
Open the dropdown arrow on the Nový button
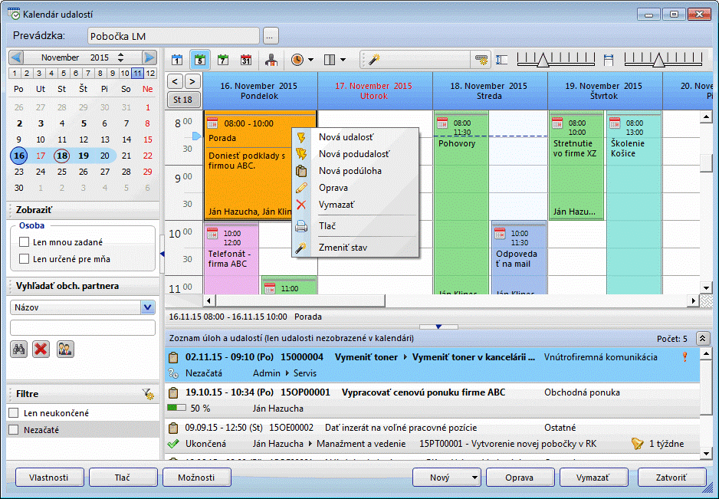tap(474, 478)
